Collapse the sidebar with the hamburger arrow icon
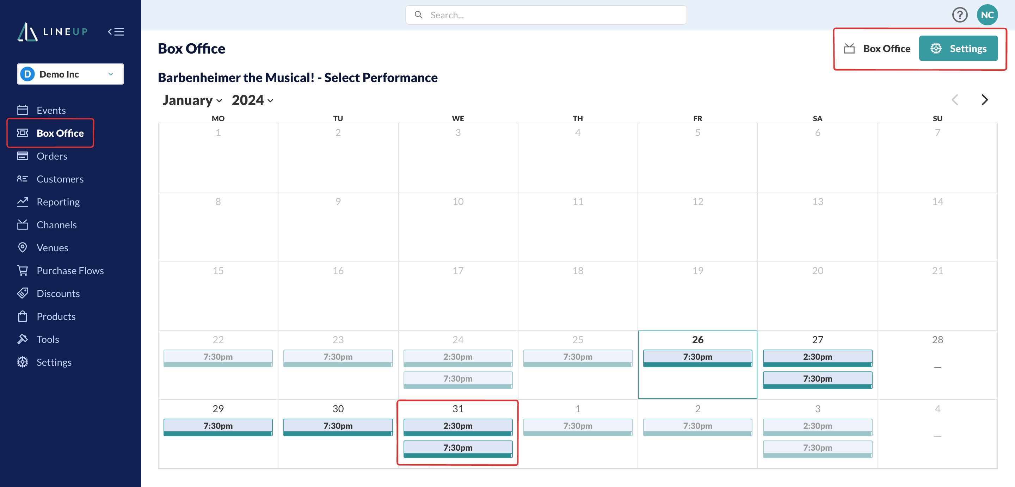1015x487 pixels. pyautogui.click(x=116, y=31)
